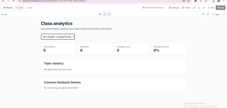Open site information icon left of the URL
Viewport: 227px width, 108px height.
[20, 1]
